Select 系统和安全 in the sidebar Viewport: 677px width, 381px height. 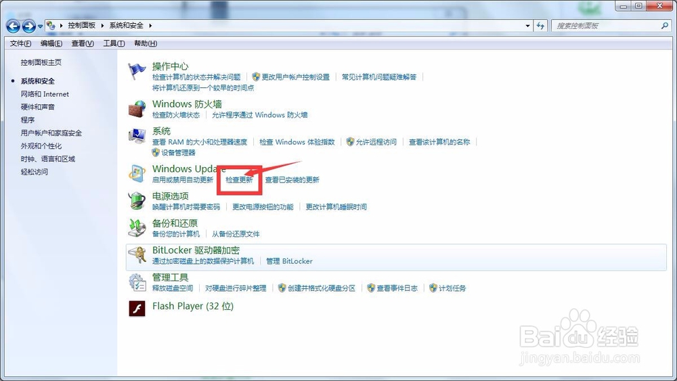[37, 81]
